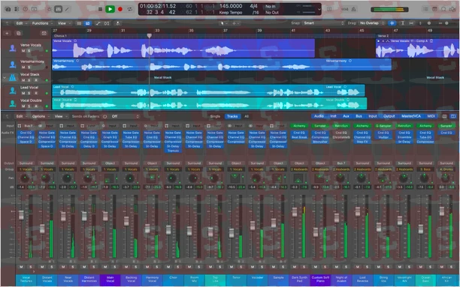Image resolution: width=460 pixels, height=287 pixels.
Task: Open Tremolo plug-in on Choir channel
Action: click(x=173, y=151)
